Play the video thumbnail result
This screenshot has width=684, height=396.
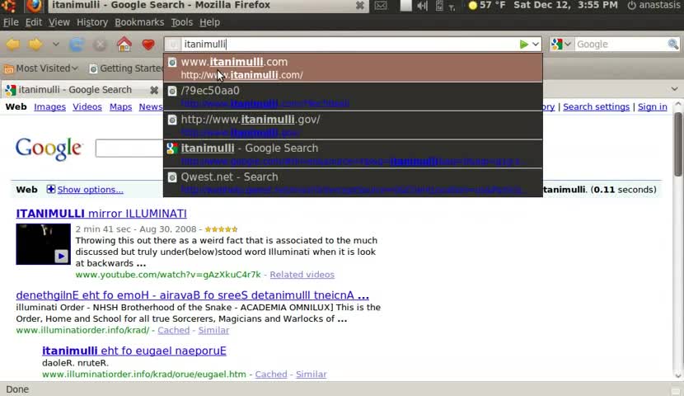click(43, 244)
